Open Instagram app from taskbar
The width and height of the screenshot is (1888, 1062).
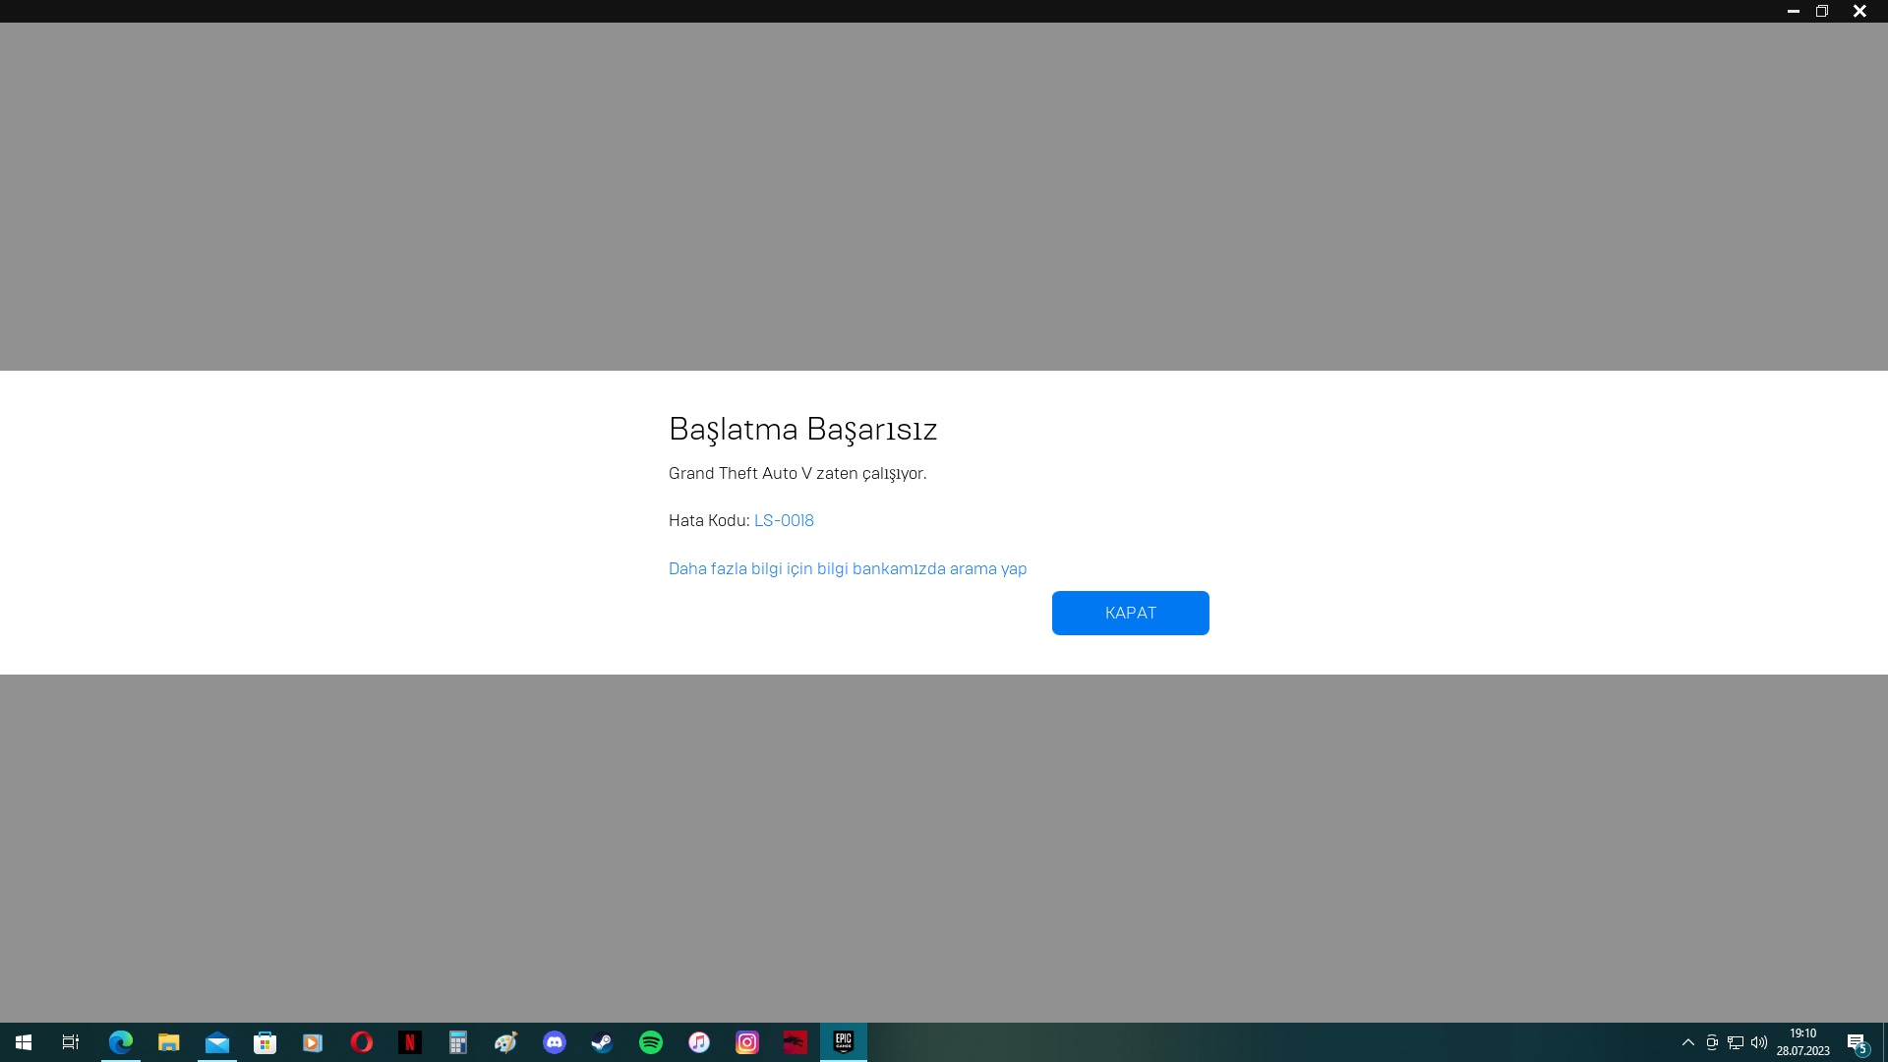[746, 1042]
